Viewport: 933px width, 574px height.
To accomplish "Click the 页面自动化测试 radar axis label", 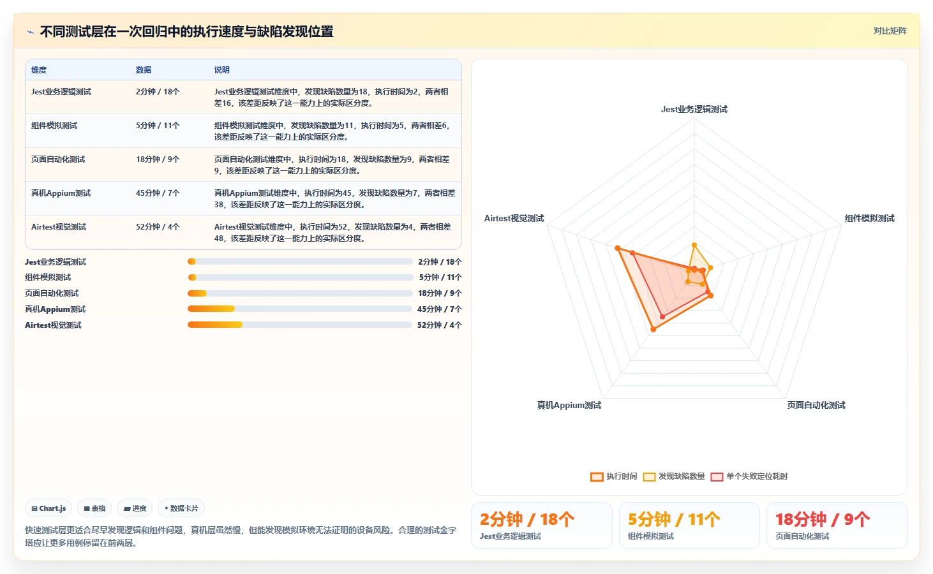I will [x=816, y=406].
